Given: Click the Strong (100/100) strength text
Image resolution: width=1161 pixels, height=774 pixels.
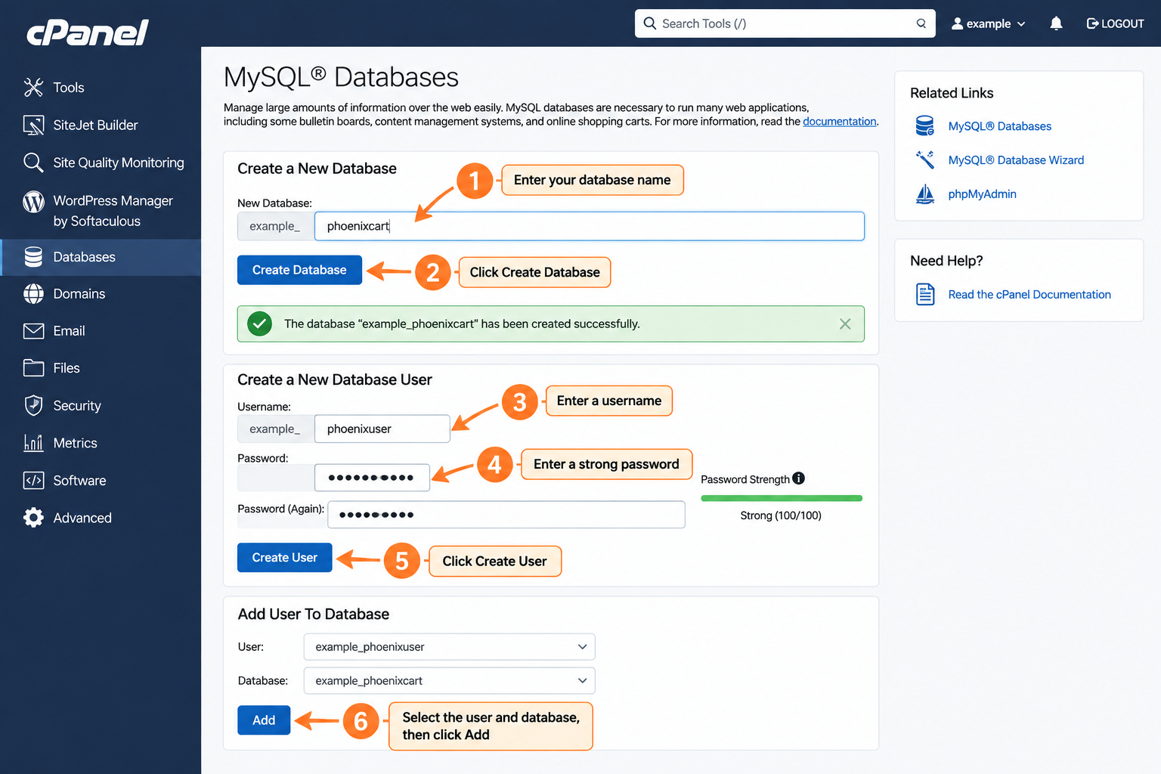Looking at the screenshot, I should (x=781, y=515).
